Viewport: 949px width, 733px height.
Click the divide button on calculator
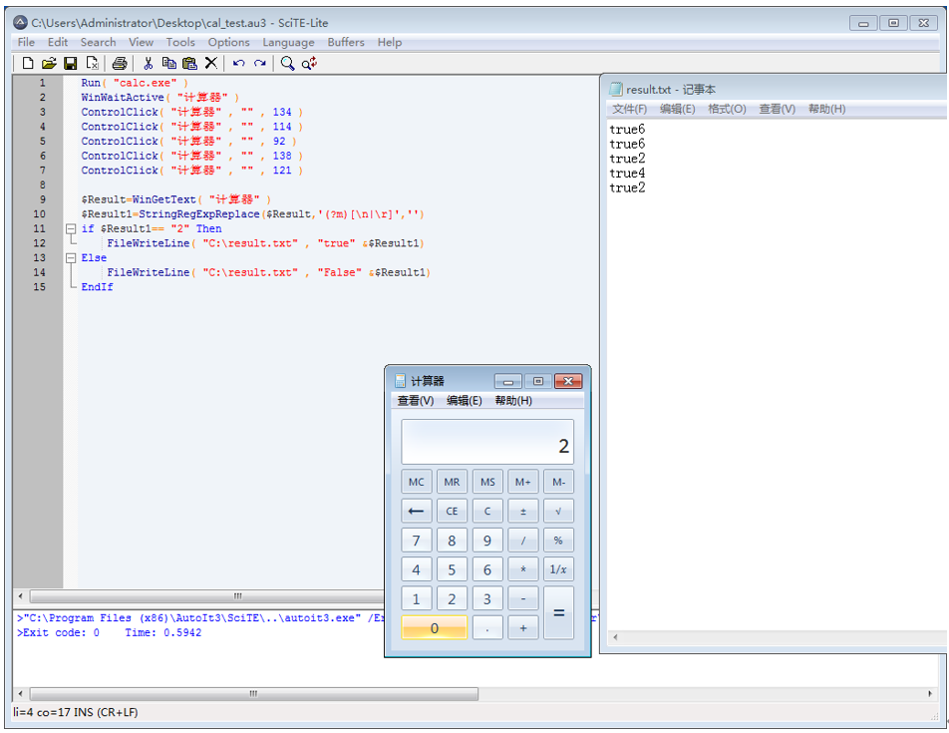(523, 541)
